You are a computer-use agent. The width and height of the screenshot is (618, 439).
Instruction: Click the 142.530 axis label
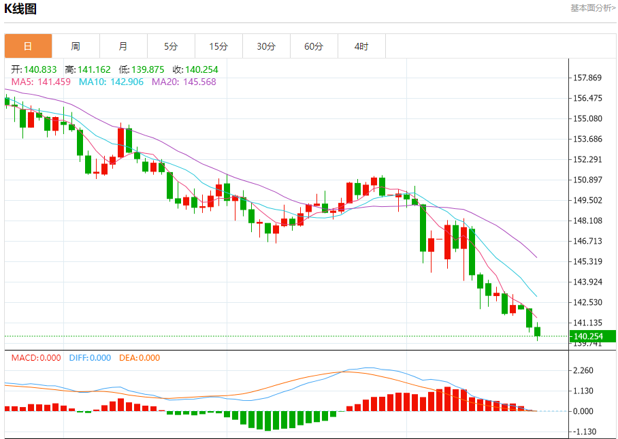(587, 303)
